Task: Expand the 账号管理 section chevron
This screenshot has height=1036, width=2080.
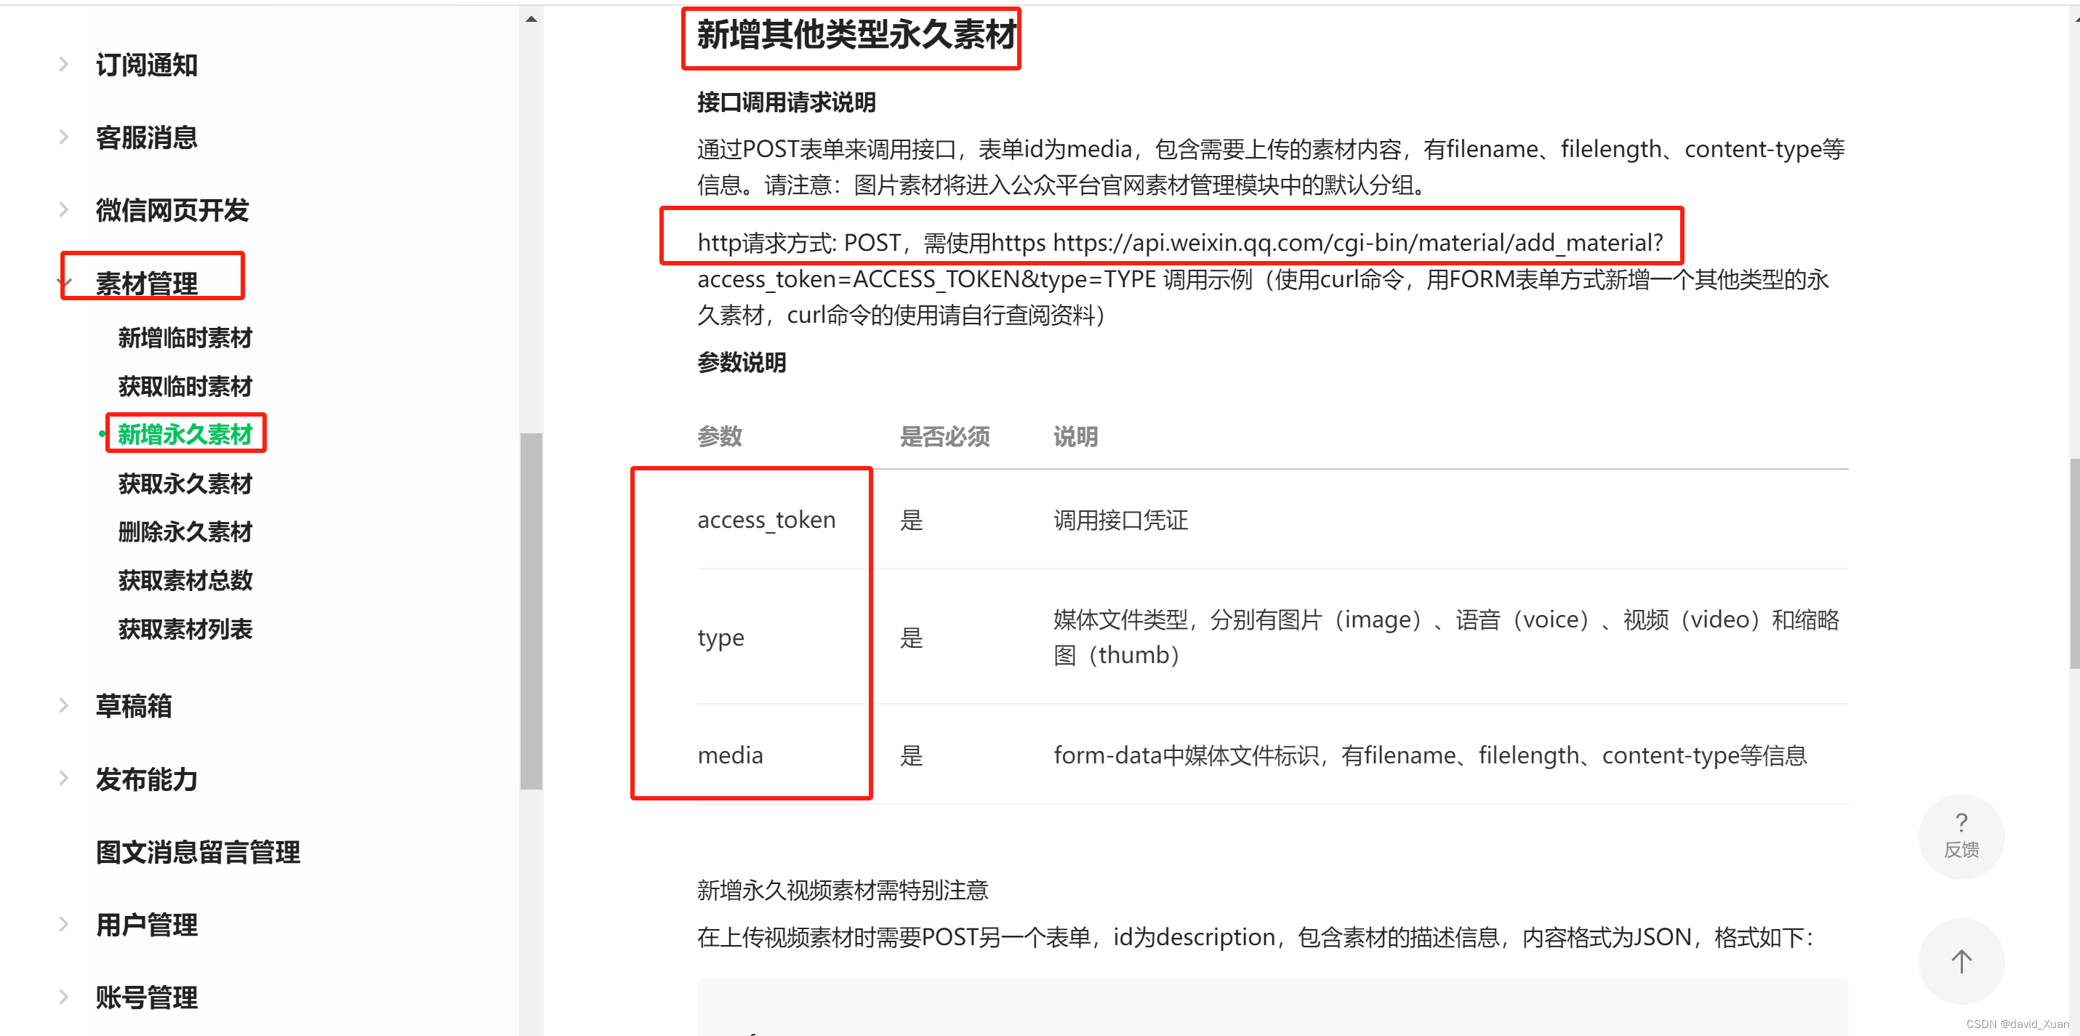Action: pos(64,997)
